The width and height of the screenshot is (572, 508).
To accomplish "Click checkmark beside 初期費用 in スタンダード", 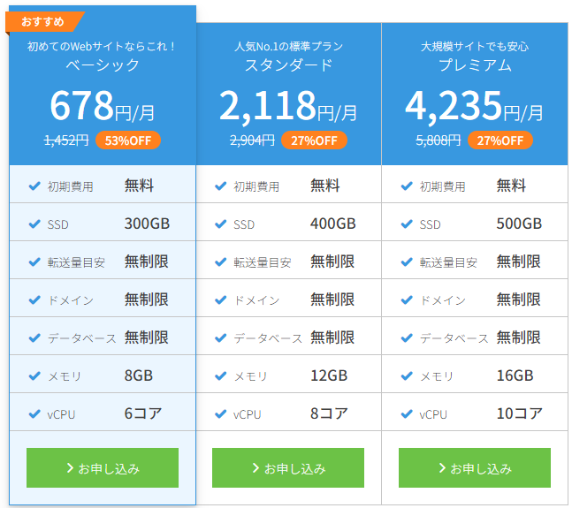I will pos(221,186).
